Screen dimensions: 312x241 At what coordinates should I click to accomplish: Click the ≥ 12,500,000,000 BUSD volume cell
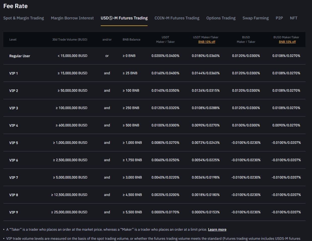69,195
